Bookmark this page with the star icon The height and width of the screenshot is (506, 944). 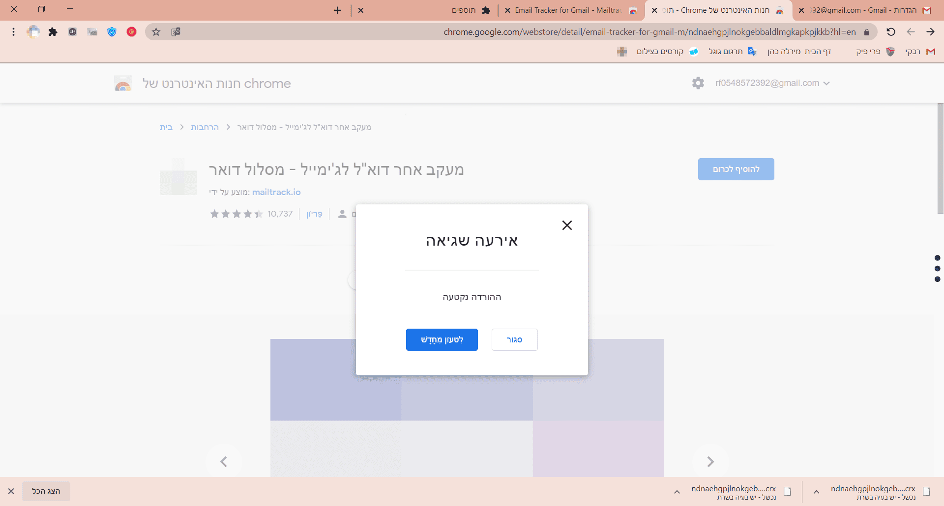156,31
